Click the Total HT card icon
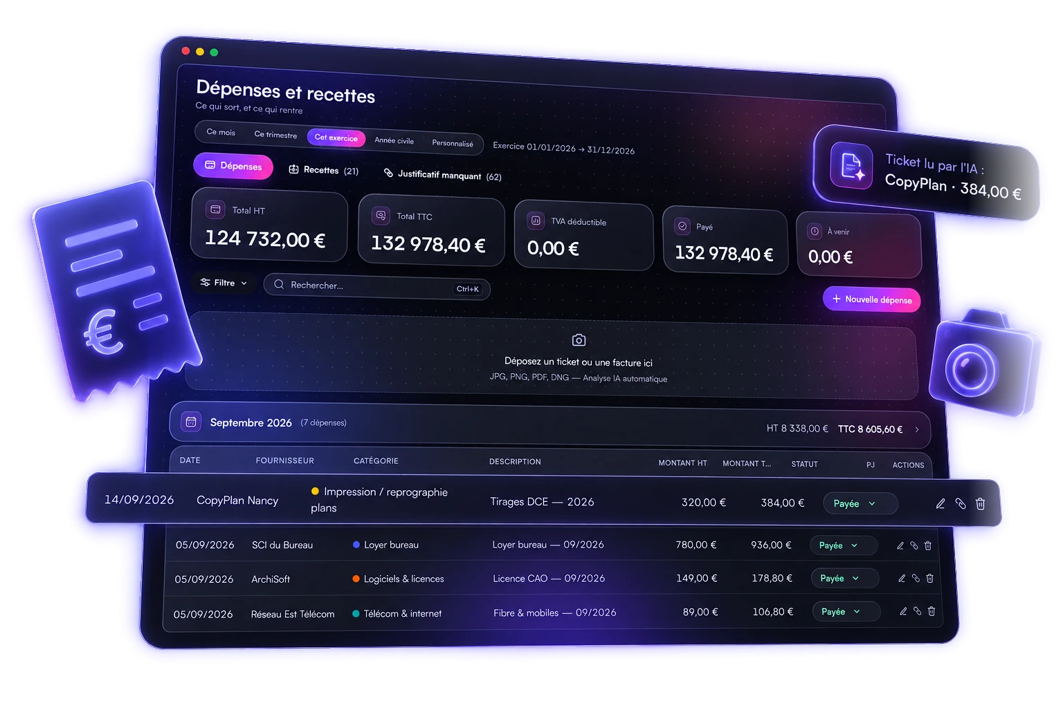The image size is (1063, 708). (215, 209)
